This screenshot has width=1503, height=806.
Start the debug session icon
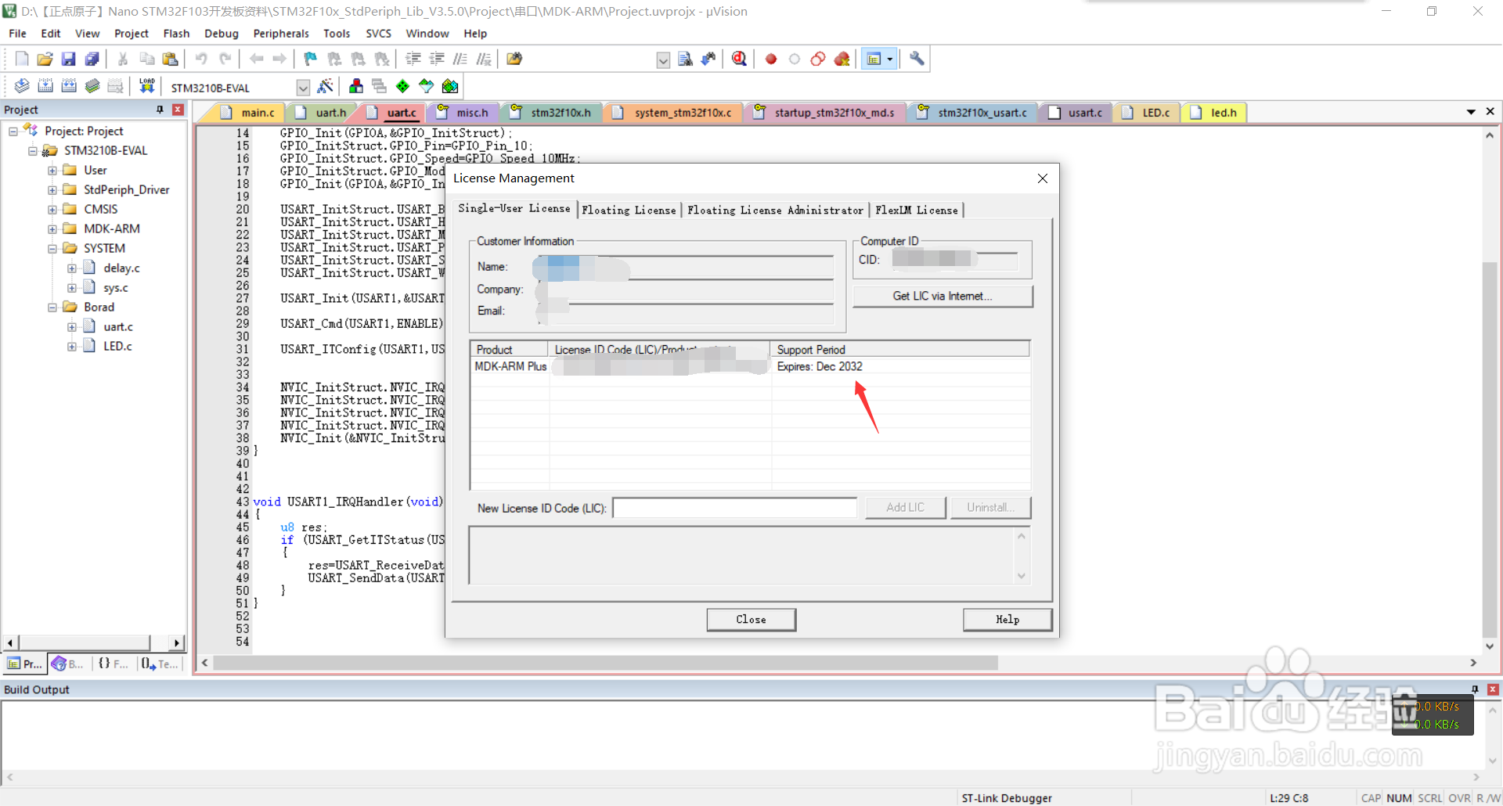(739, 59)
